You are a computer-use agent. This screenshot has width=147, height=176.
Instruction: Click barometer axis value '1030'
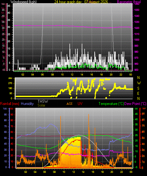[137, 22]
